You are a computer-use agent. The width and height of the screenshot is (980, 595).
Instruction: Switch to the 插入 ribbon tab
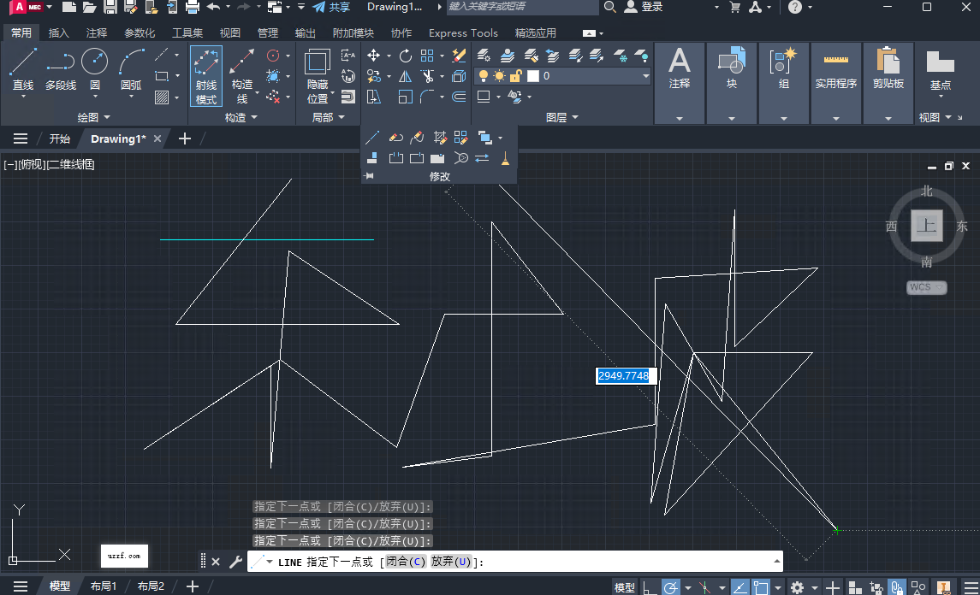[x=57, y=32]
